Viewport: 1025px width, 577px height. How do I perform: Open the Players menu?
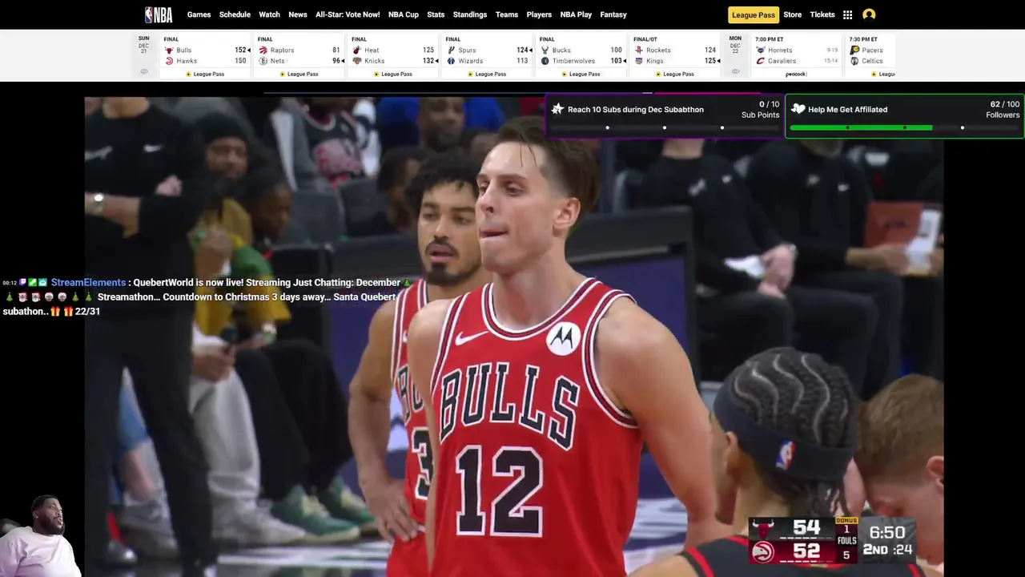pos(539,14)
